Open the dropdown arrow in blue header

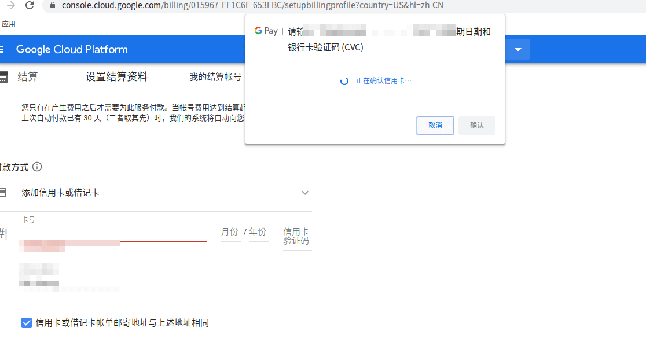[x=518, y=50]
